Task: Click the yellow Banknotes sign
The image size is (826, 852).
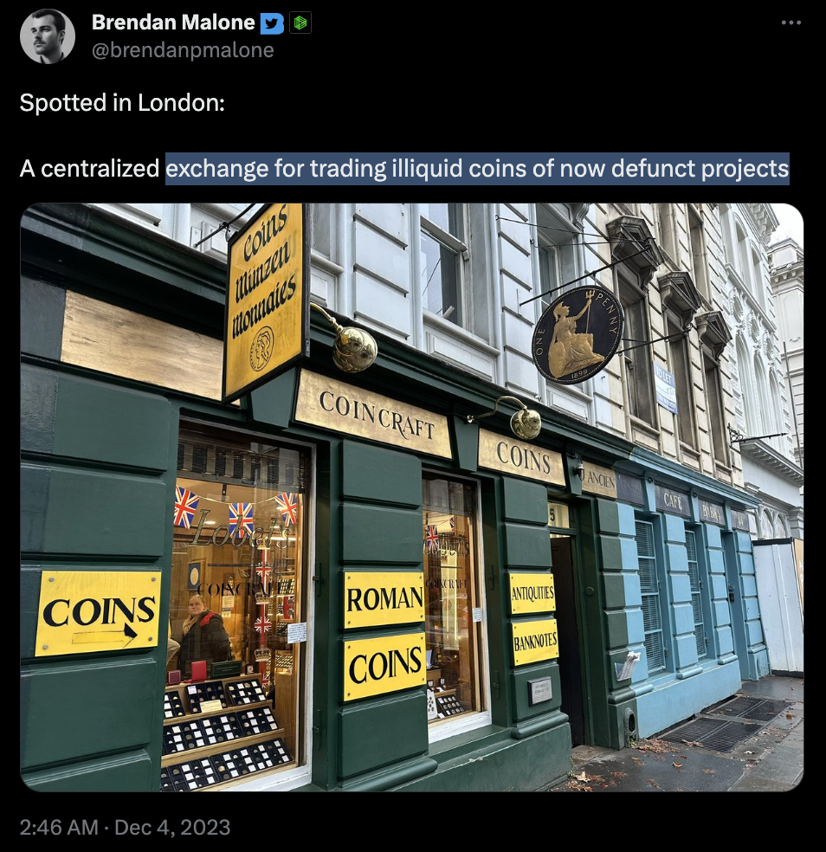Action: (x=535, y=642)
